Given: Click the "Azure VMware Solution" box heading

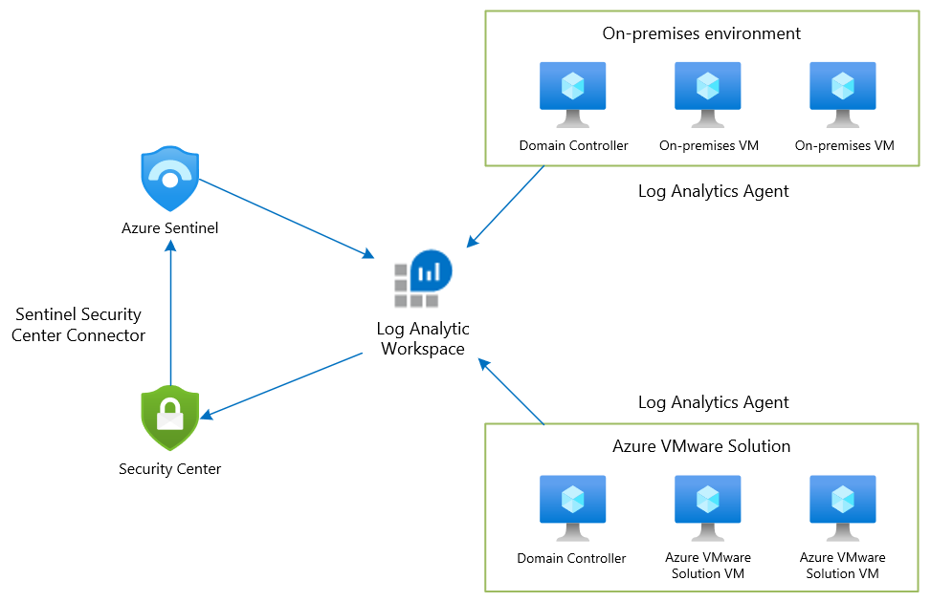Looking at the screenshot, I should (701, 446).
